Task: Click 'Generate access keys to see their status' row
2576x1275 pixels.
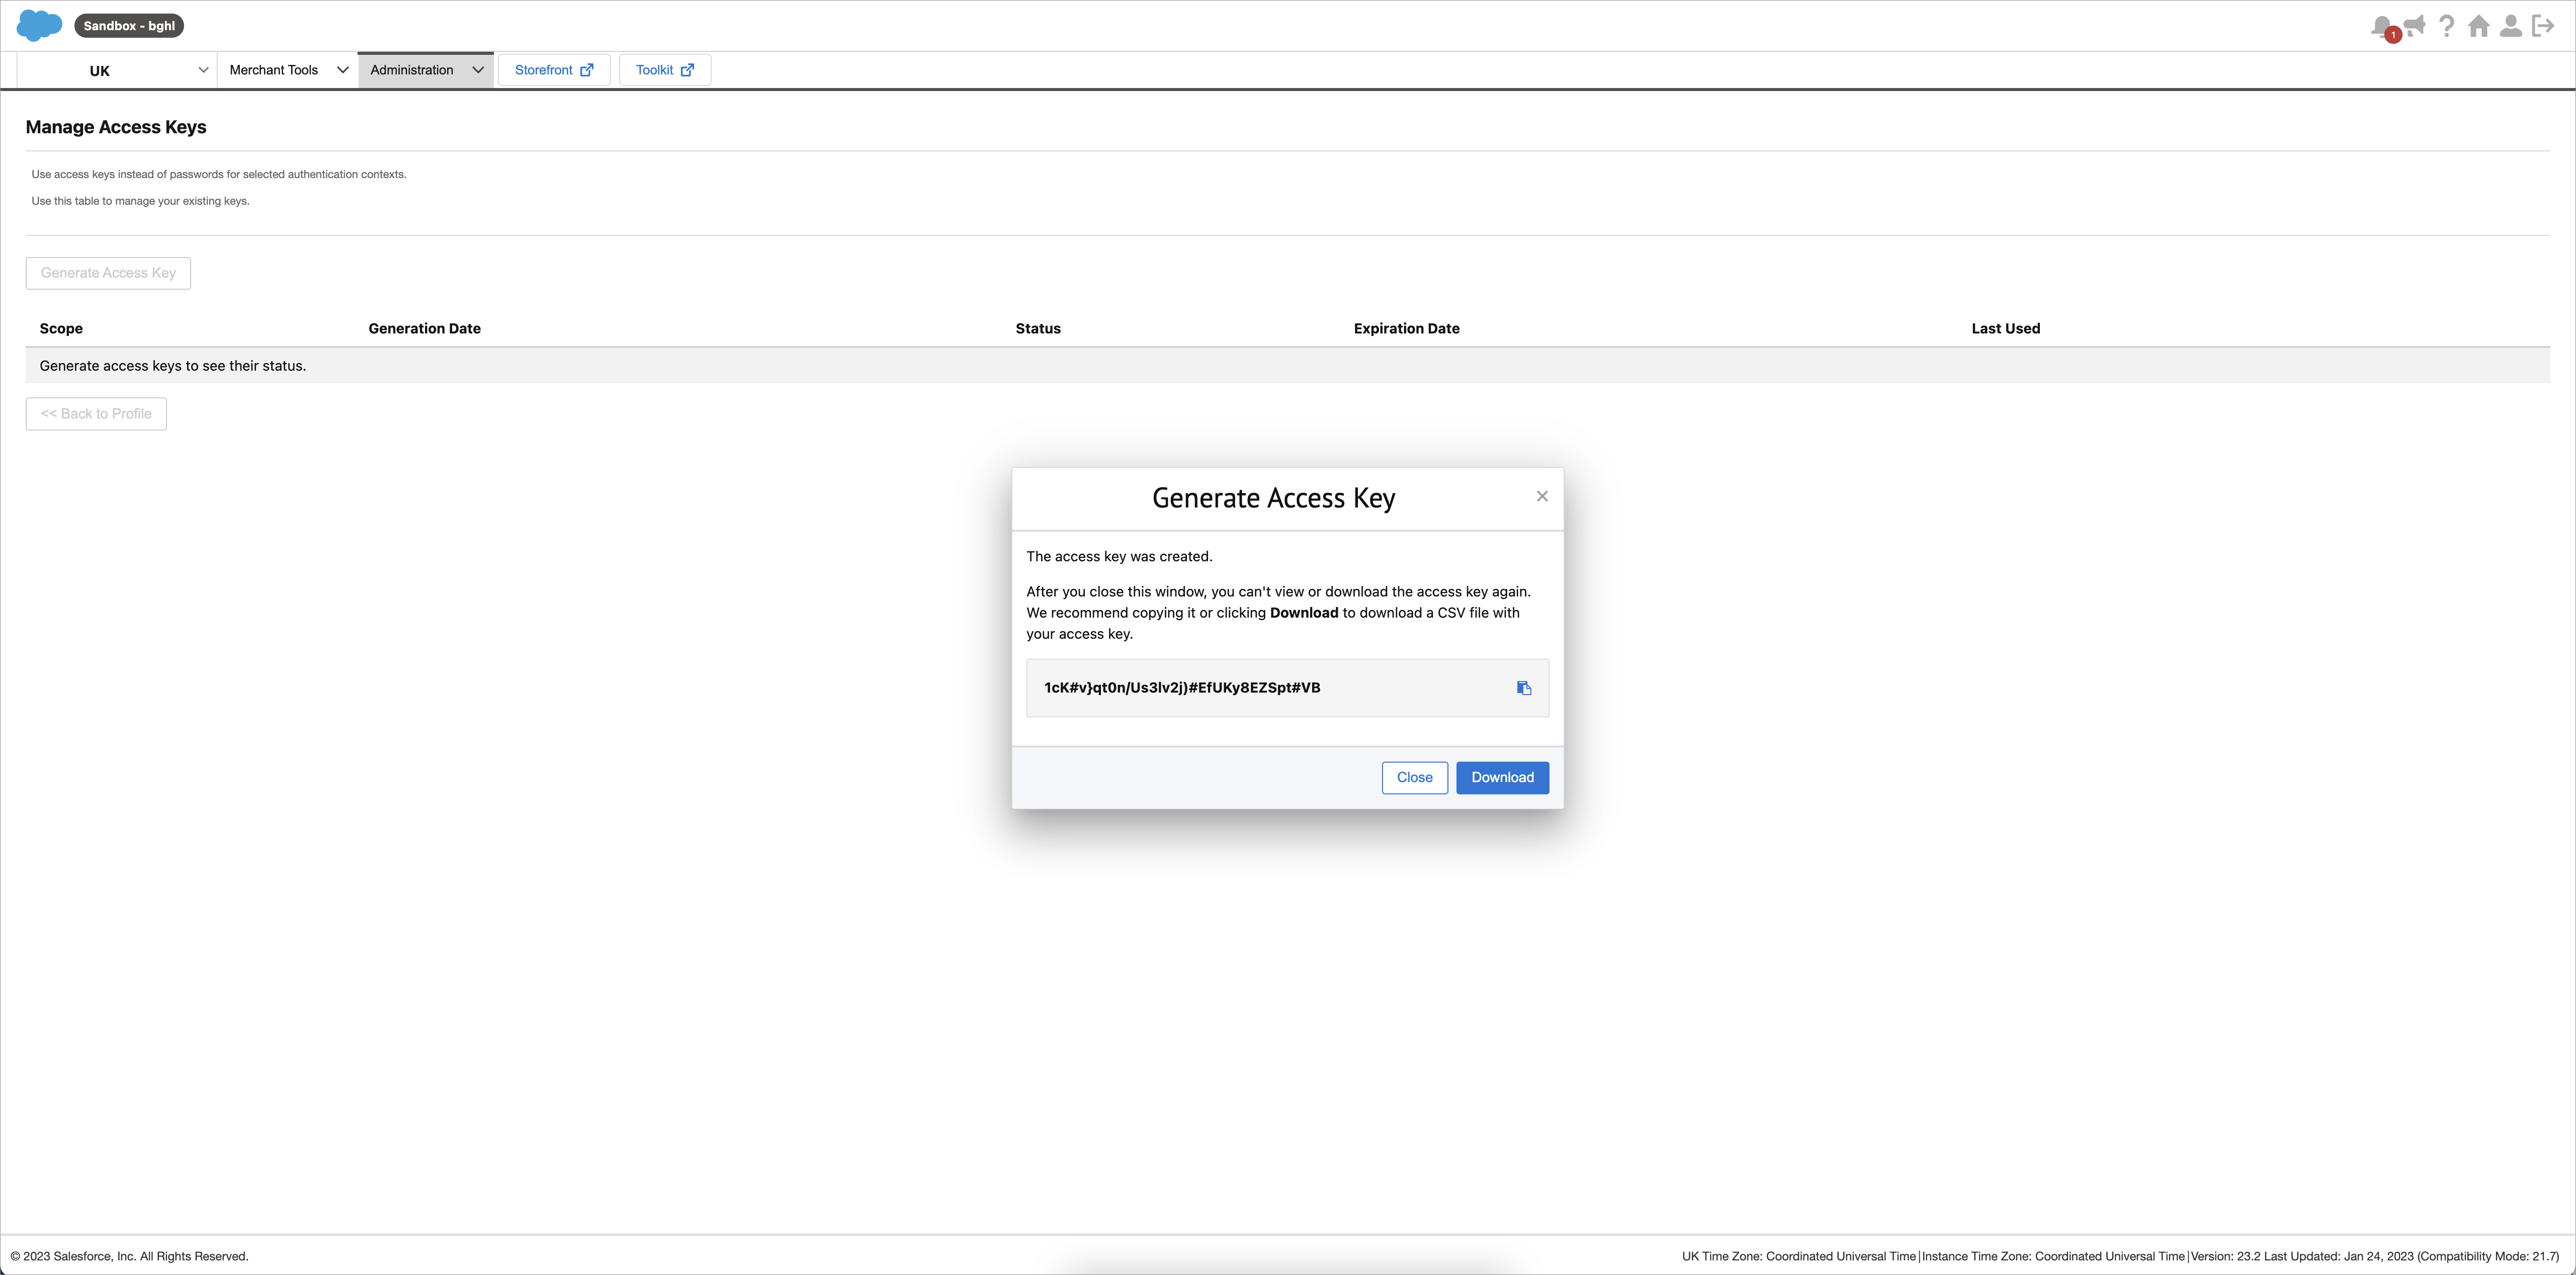Action: tap(1287, 366)
